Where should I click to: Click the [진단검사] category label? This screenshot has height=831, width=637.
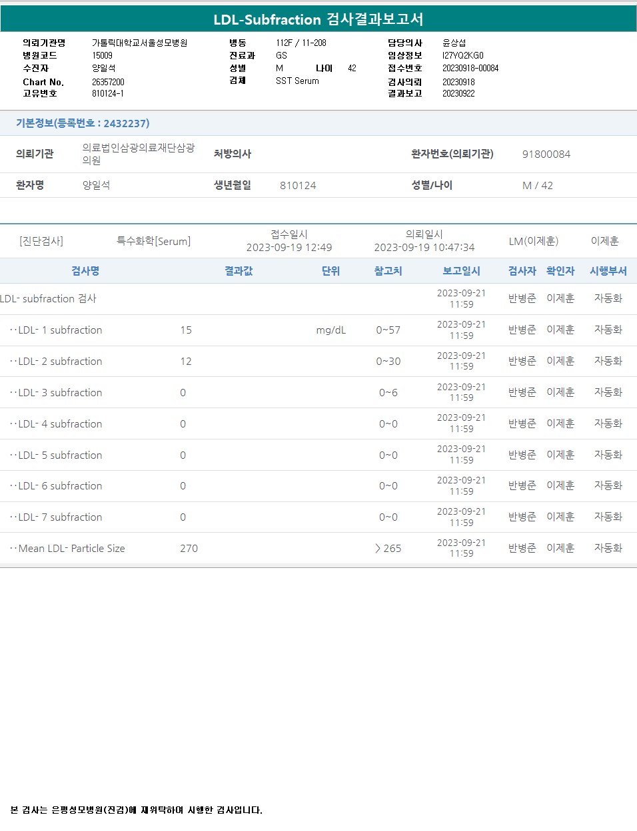(x=41, y=241)
